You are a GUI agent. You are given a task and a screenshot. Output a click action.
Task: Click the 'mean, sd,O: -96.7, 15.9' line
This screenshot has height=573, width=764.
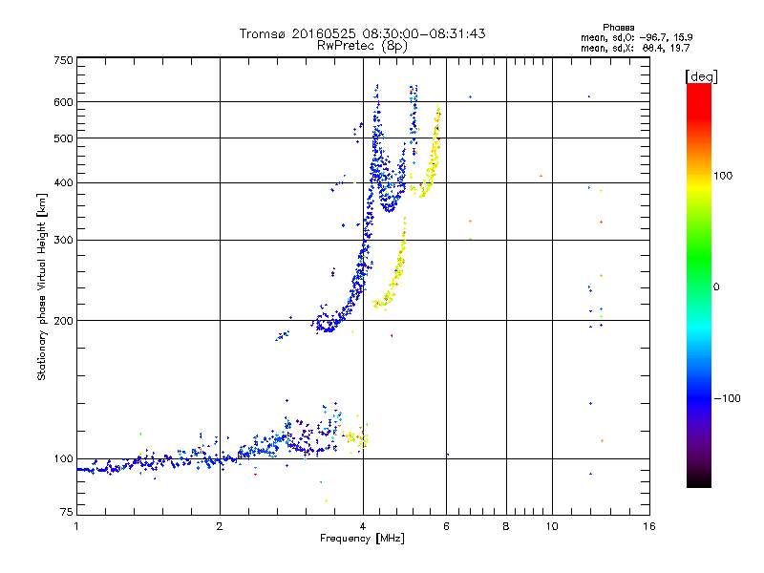tap(636, 37)
